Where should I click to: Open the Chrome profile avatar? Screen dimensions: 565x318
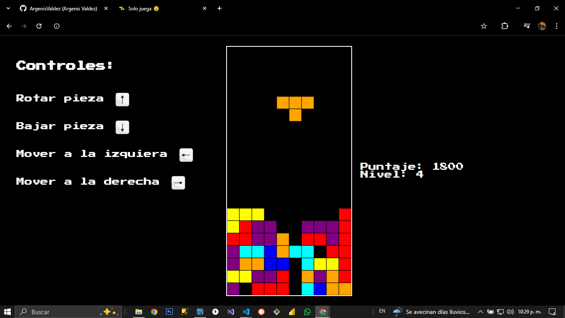542,26
